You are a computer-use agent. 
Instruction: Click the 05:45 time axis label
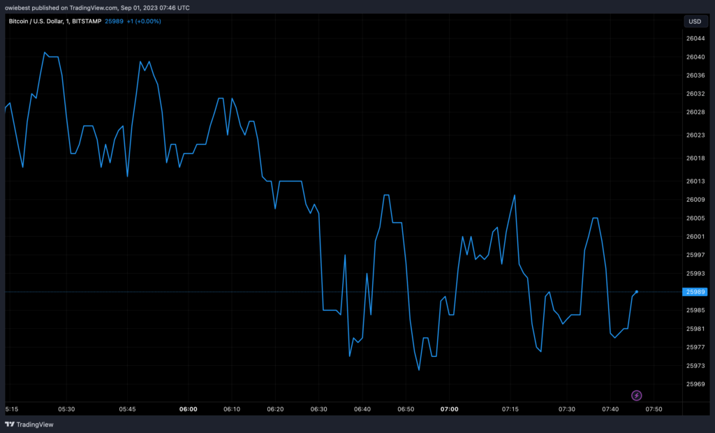pos(127,409)
